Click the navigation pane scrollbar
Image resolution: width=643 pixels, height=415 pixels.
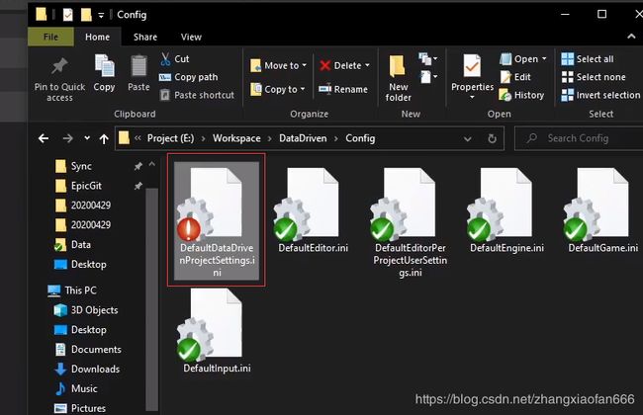click(x=151, y=298)
